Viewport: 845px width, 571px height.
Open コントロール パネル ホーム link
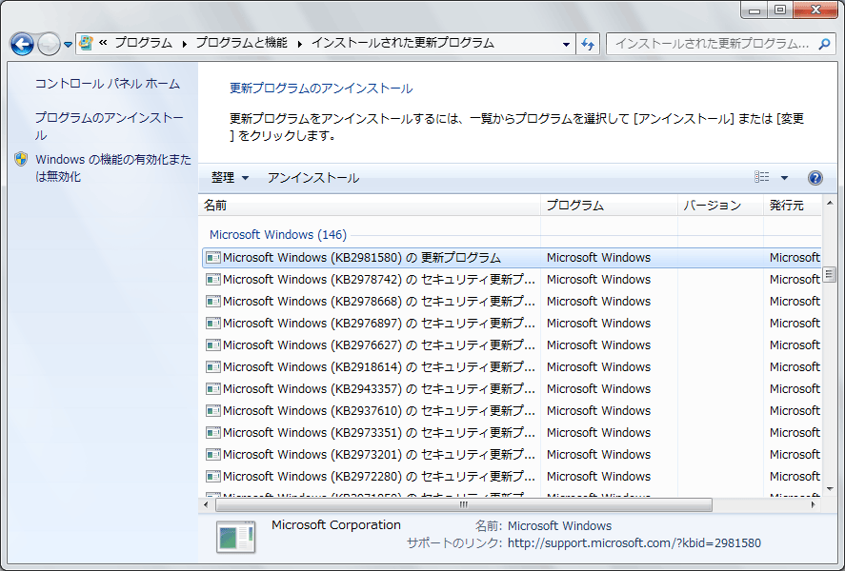point(108,84)
